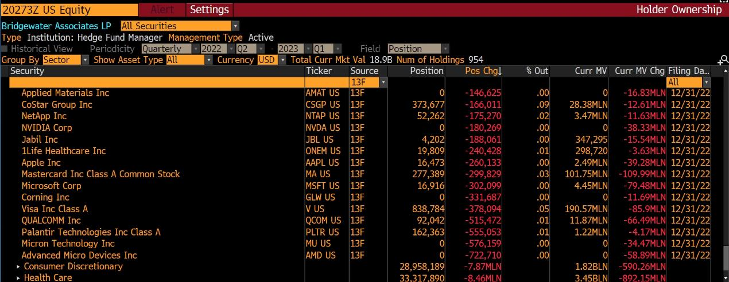729x282 pixels.
Task: Open the Settings menu
Action: pyautogui.click(x=210, y=9)
